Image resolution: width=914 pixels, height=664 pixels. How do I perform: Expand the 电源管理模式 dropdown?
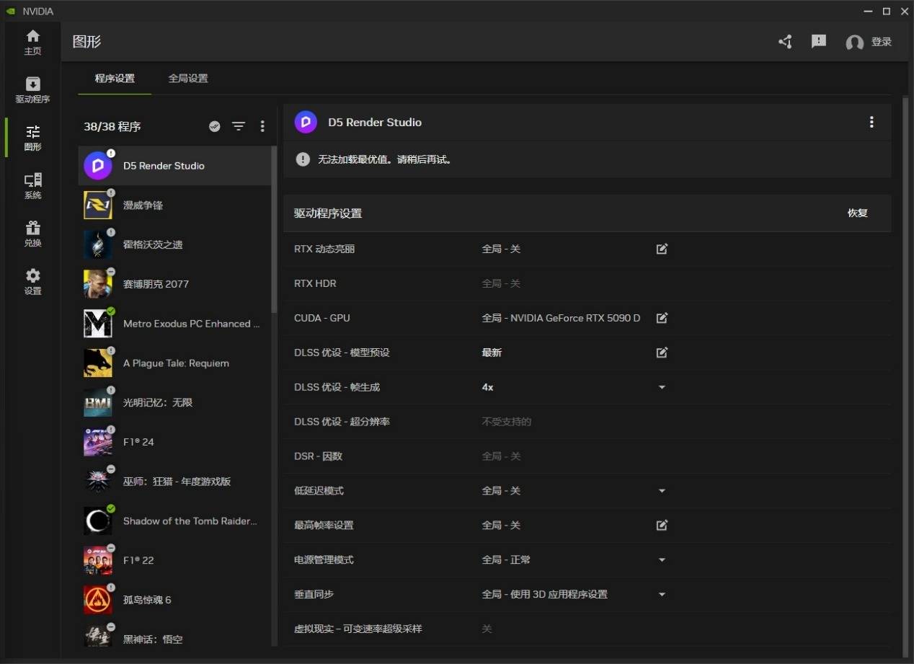pos(662,560)
